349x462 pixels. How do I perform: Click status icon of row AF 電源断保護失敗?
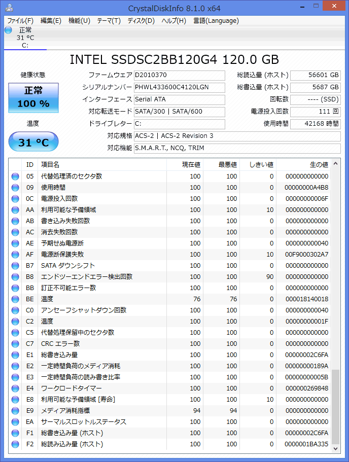tap(15, 255)
